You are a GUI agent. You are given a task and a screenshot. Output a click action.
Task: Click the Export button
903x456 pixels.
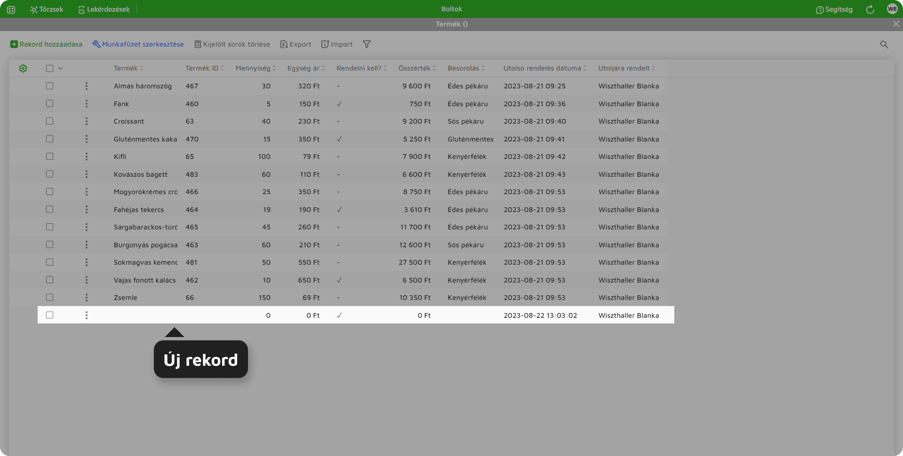[x=296, y=44]
